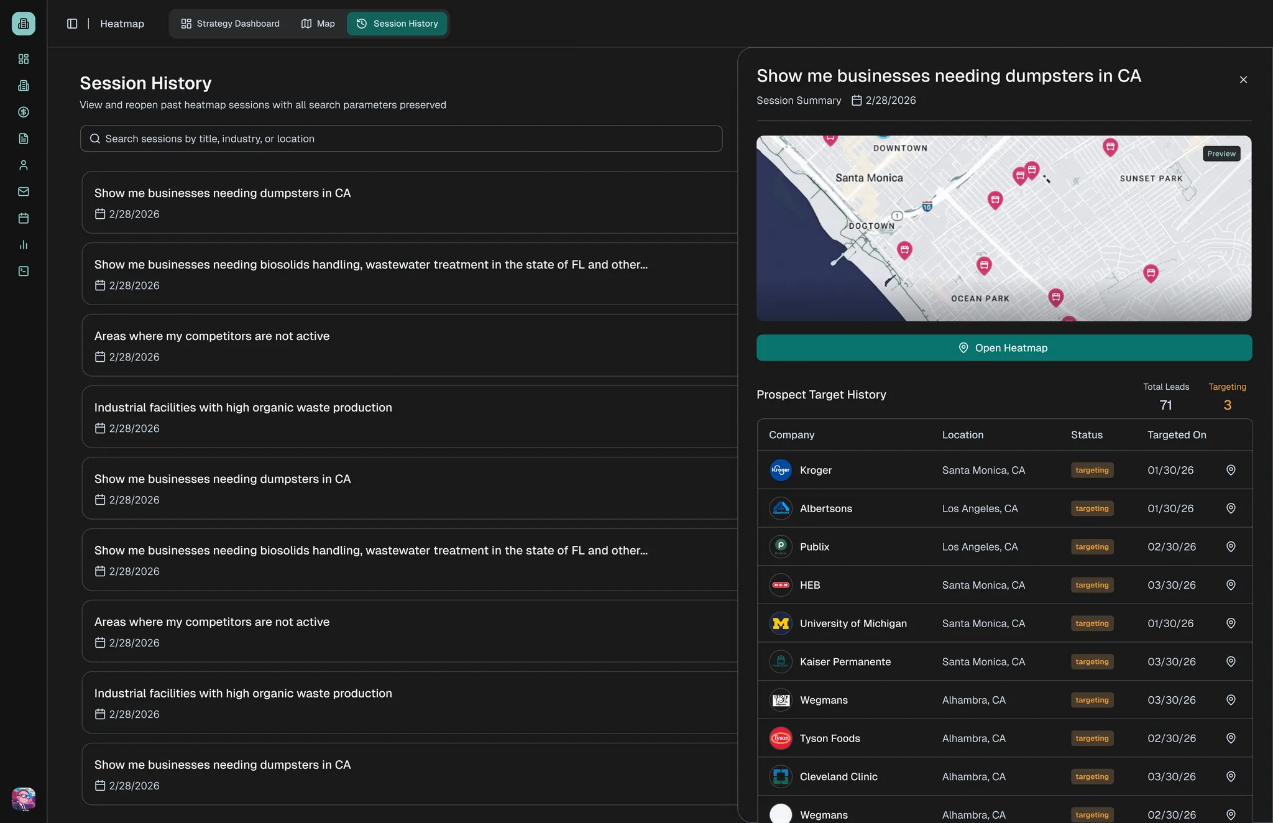The image size is (1273, 823).
Task: Click the map pin below the Dogtown label
Action: (x=904, y=250)
